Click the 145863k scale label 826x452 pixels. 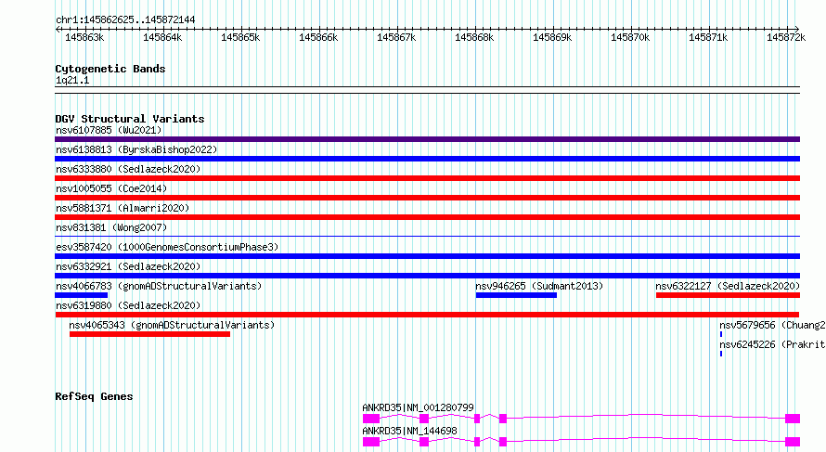pyautogui.click(x=84, y=38)
